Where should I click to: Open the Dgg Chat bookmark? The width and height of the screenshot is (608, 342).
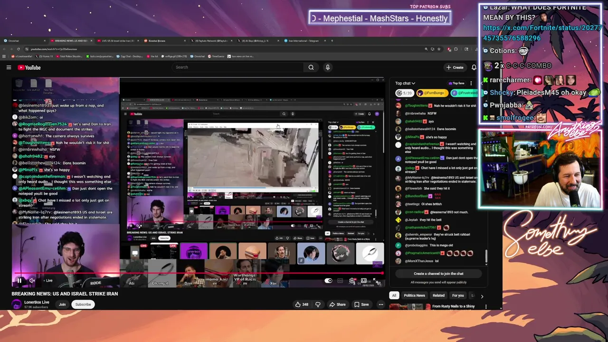[131, 56]
